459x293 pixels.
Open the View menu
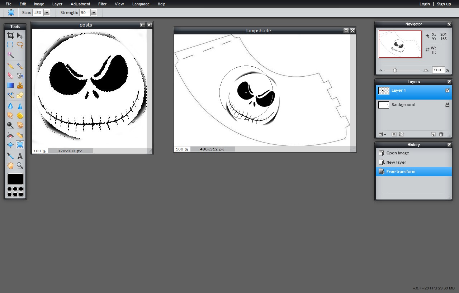(119, 4)
